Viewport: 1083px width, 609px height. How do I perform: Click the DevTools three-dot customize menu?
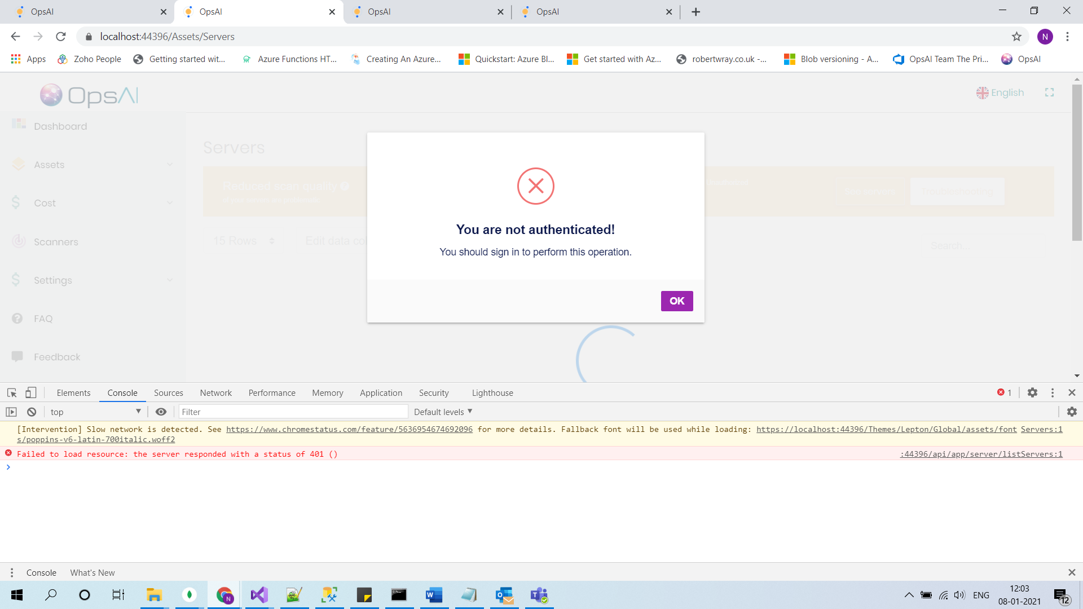[x=1053, y=393]
